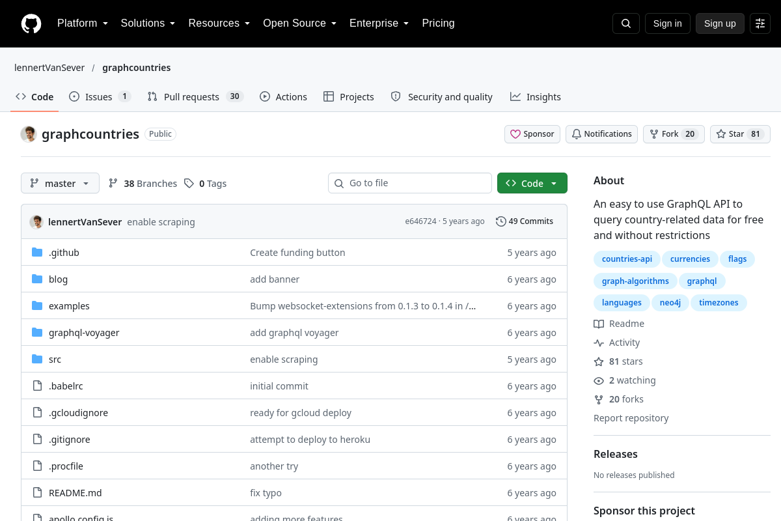This screenshot has height=521, width=781.
Task: Open the .gitignore file
Action: click(x=70, y=440)
